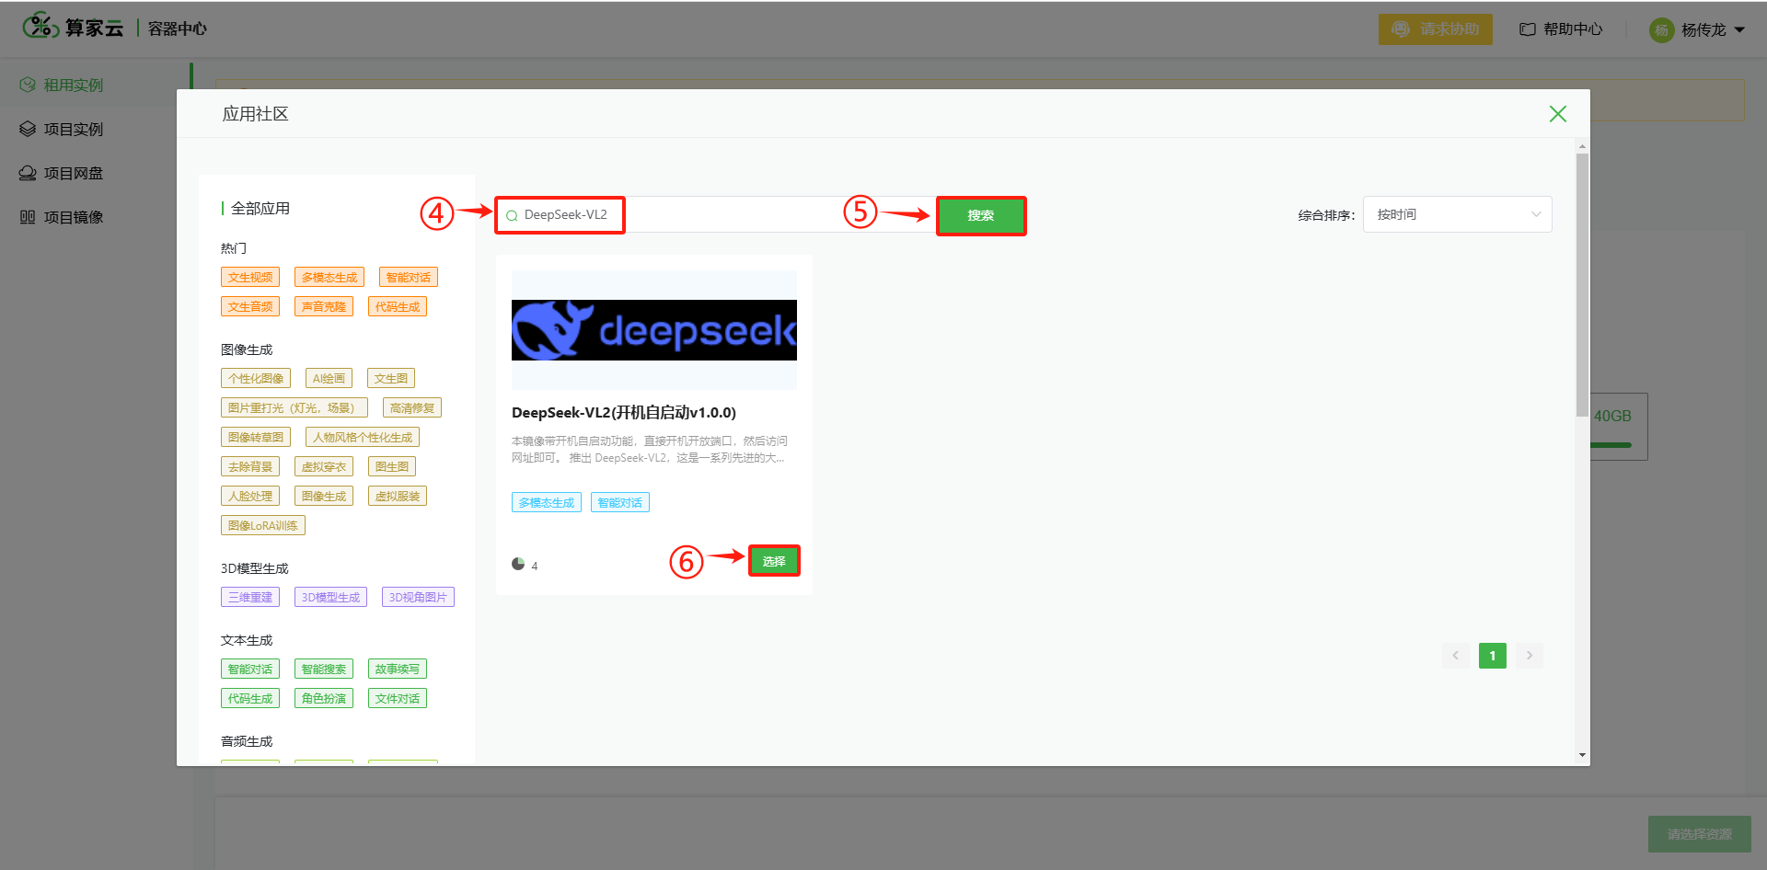Image resolution: width=1767 pixels, height=870 pixels.
Task: Click the previous page arrow
Action: point(1456,656)
